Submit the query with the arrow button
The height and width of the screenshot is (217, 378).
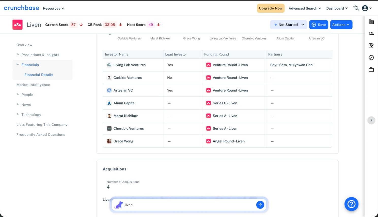260,205
